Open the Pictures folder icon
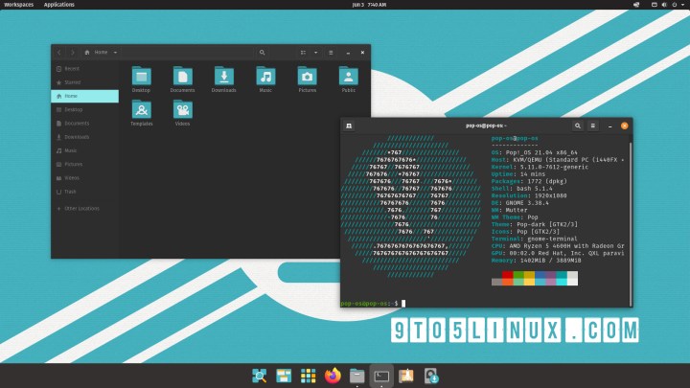This screenshot has height=388, width=690. click(x=308, y=77)
